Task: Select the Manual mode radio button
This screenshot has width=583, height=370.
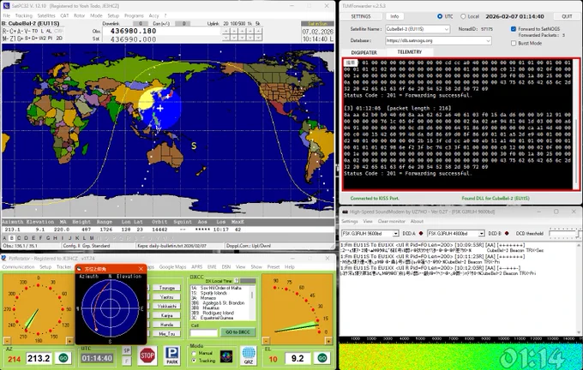Action: point(194,353)
